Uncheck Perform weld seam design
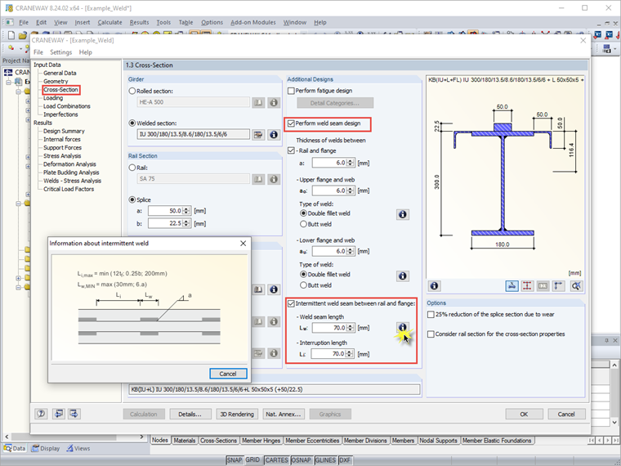This screenshot has width=621, height=466. [291, 123]
